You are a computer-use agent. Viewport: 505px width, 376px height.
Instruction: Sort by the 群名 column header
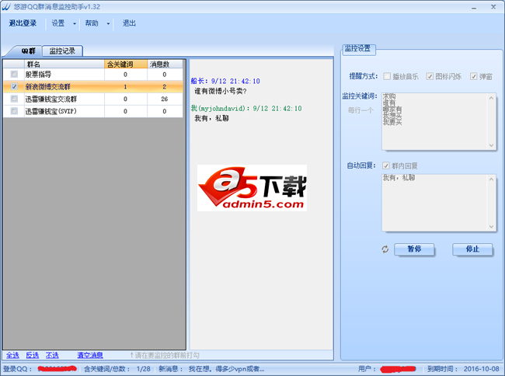pos(64,64)
